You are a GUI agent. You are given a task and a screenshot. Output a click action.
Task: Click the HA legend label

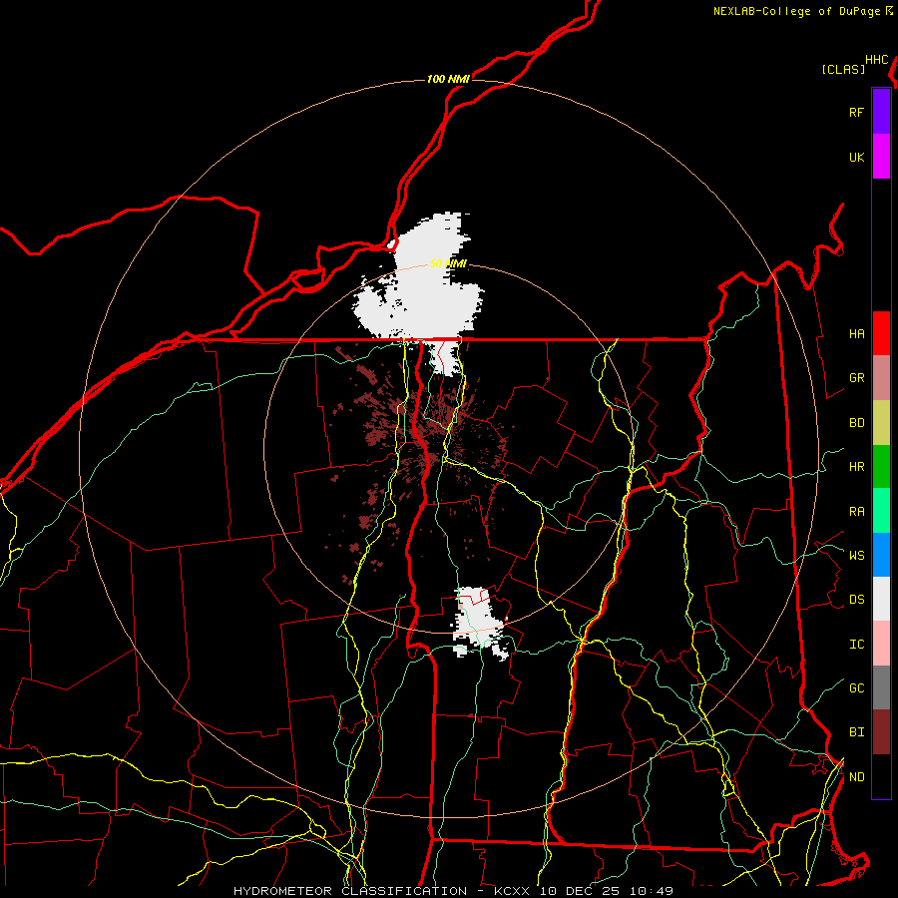856,333
